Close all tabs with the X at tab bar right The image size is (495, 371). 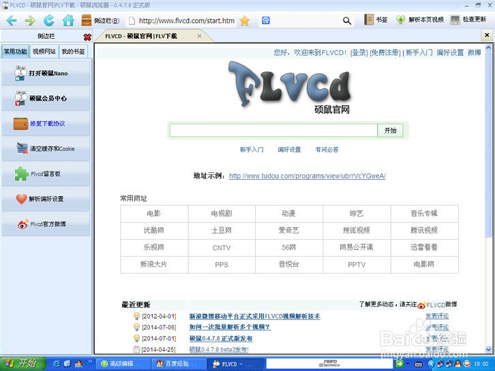(x=487, y=35)
